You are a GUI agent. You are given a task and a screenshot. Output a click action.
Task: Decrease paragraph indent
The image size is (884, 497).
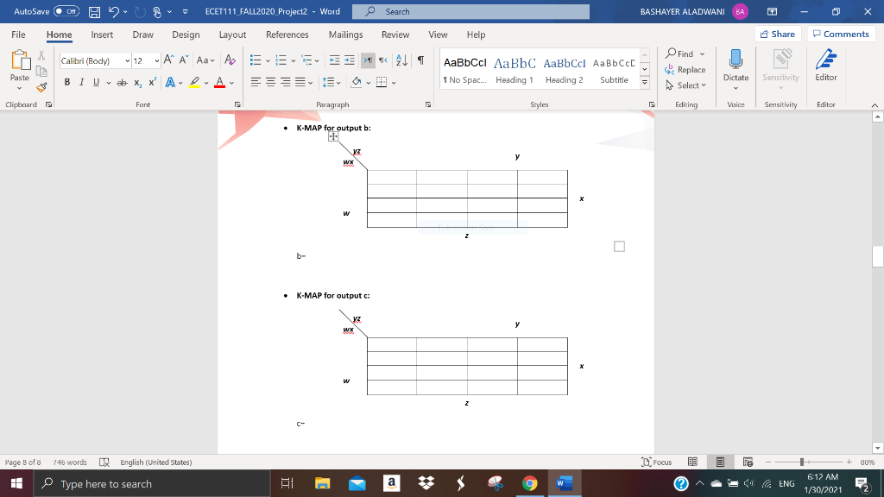click(334, 60)
